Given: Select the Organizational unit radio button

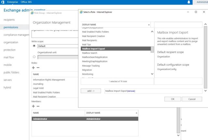Looking at the screenshot, I should click(34, 57).
